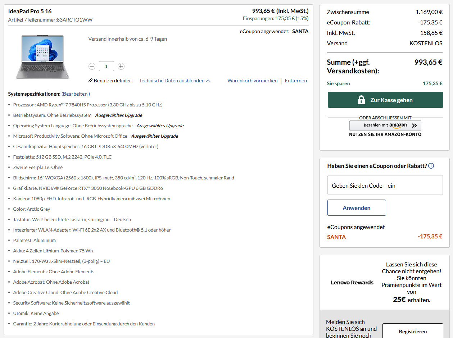This screenshot has width=453, height=338.
Task: Click the Security Software spec line
Action: tap(72, 303)
